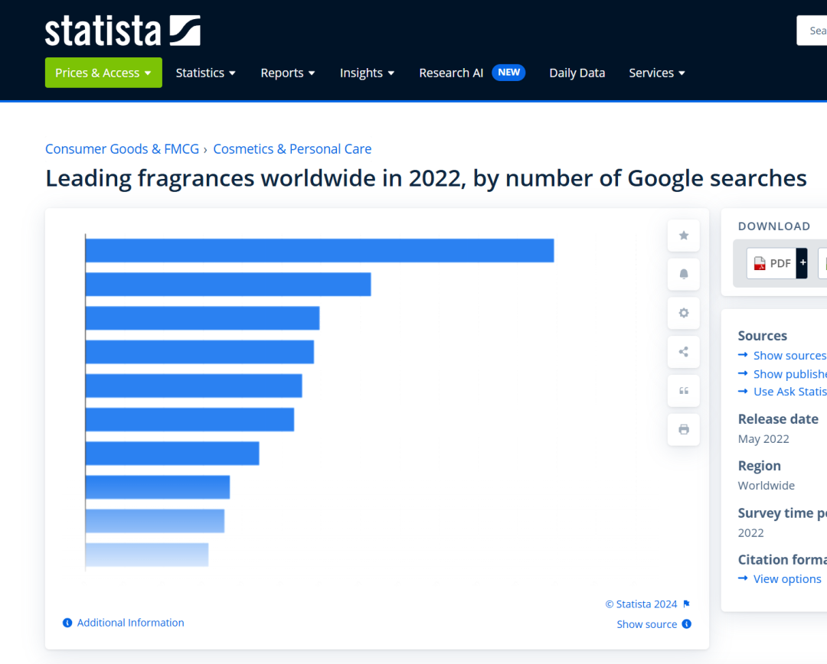The image size is (827, 664).
Task: Click the longest top bar in chart
Action: (319, 251)
